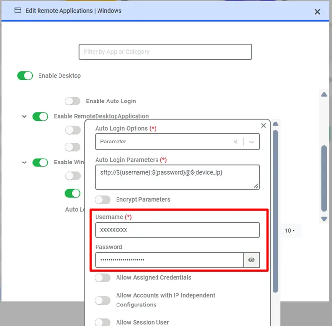Close the Auto Login Options popup
The width and height of the screenshot is (332, 326).
263,126
